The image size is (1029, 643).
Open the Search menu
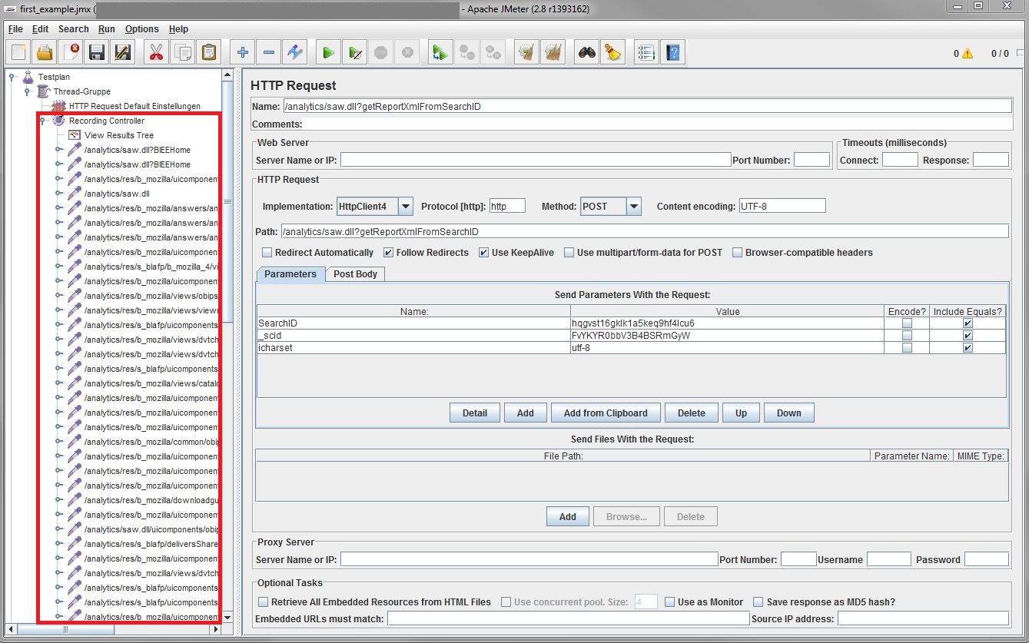(74, 29)
